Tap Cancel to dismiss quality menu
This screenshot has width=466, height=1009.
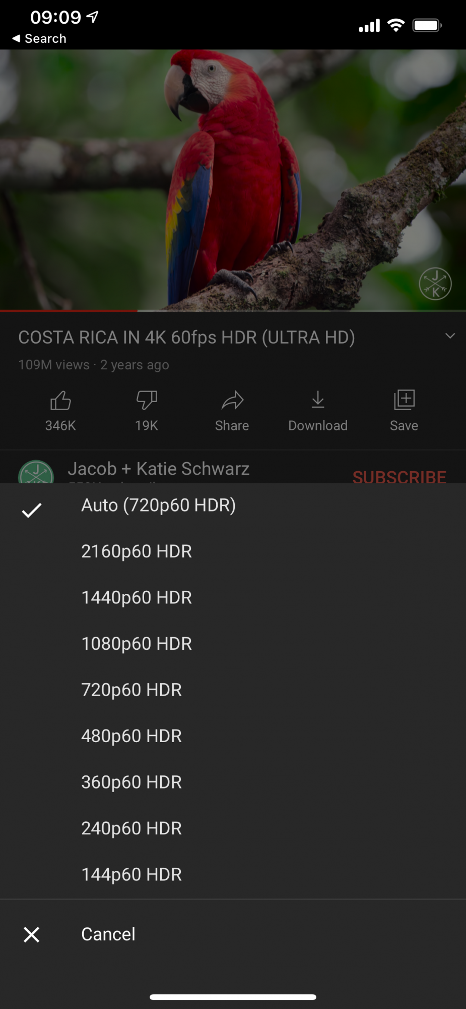coord(233,934)
